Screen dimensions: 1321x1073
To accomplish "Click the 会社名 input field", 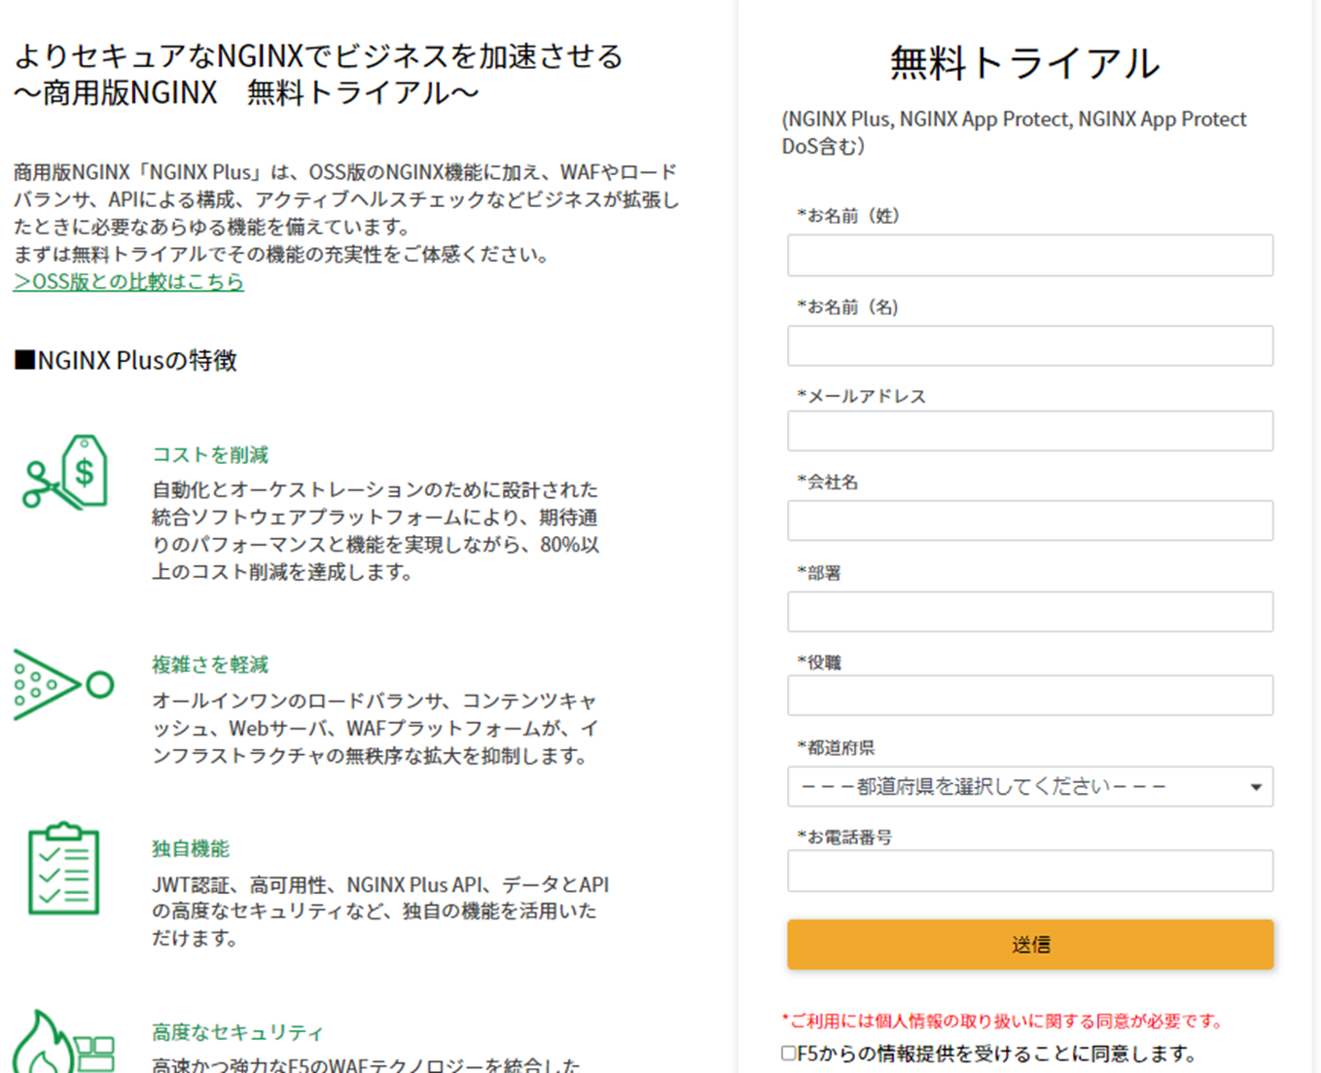I will (1030, 520).
